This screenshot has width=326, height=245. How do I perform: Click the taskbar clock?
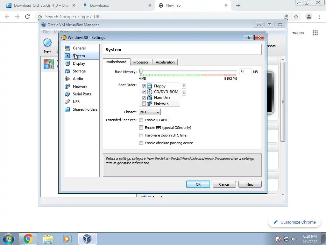[x=310, y=239]
